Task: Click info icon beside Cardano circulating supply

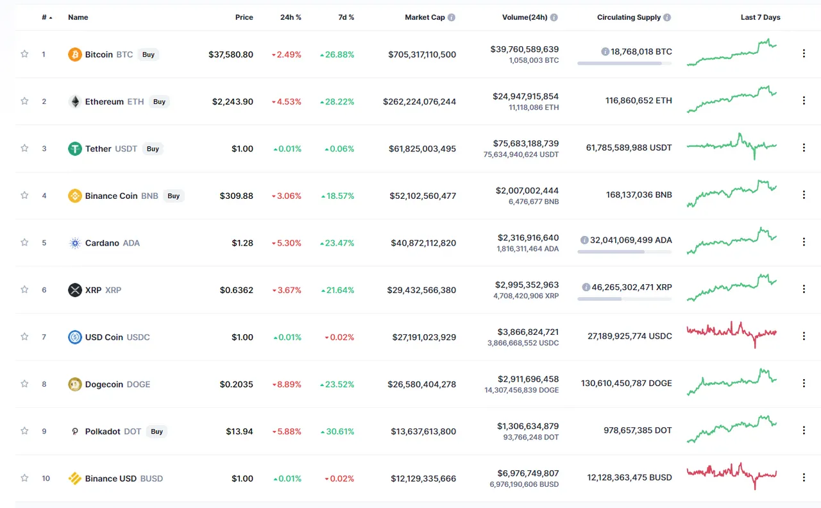Action: click(584, 240)
